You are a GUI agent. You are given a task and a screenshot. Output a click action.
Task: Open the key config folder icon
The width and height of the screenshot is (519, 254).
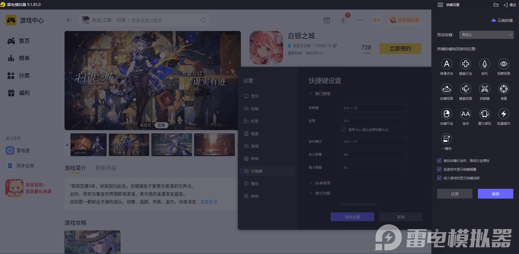[x=496, y=5]
